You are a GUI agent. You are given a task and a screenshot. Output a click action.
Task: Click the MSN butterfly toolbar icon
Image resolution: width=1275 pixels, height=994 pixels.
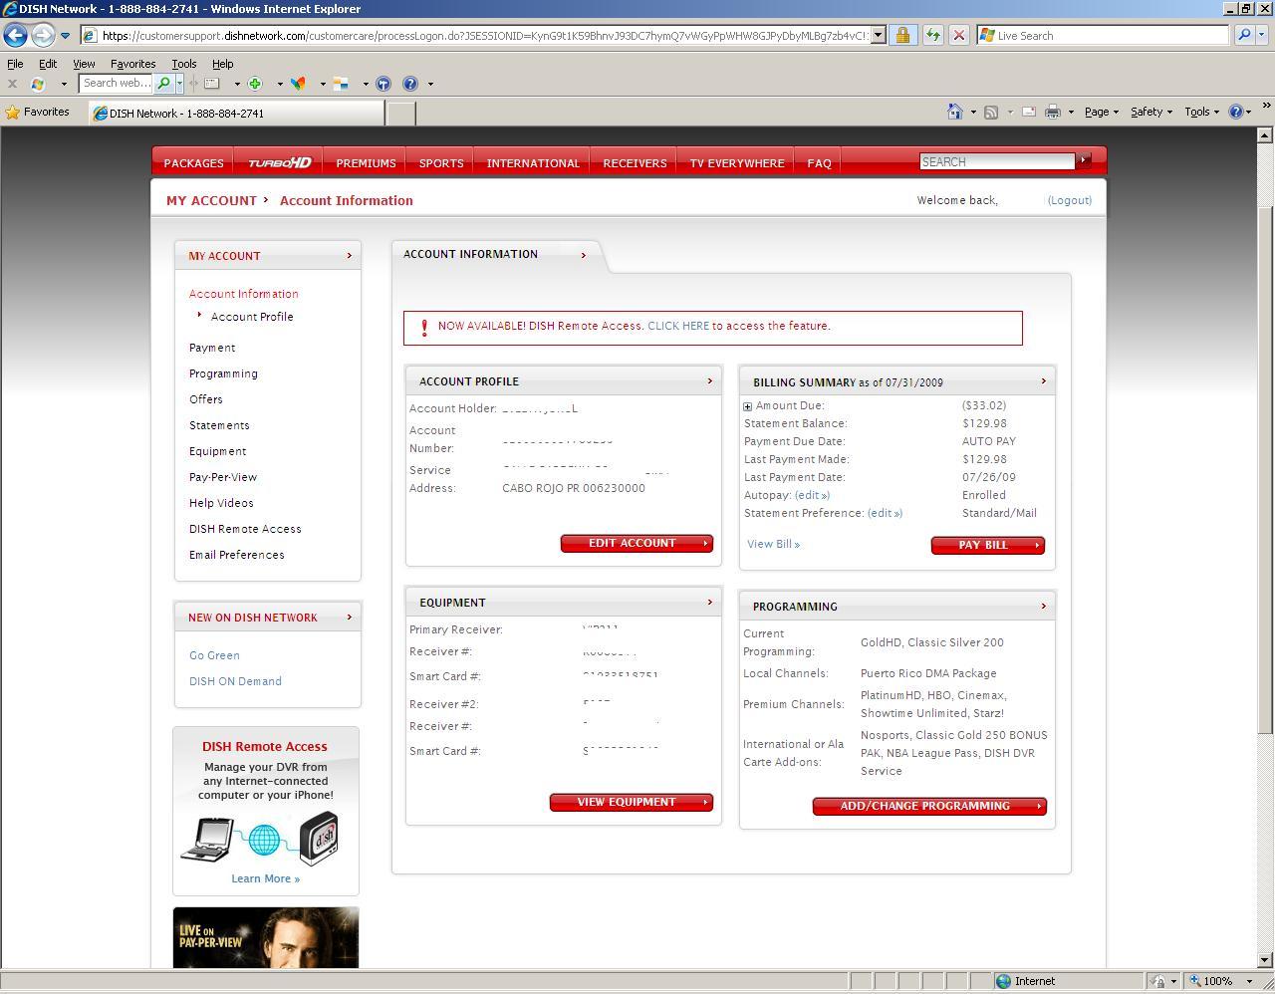[298, 84]
